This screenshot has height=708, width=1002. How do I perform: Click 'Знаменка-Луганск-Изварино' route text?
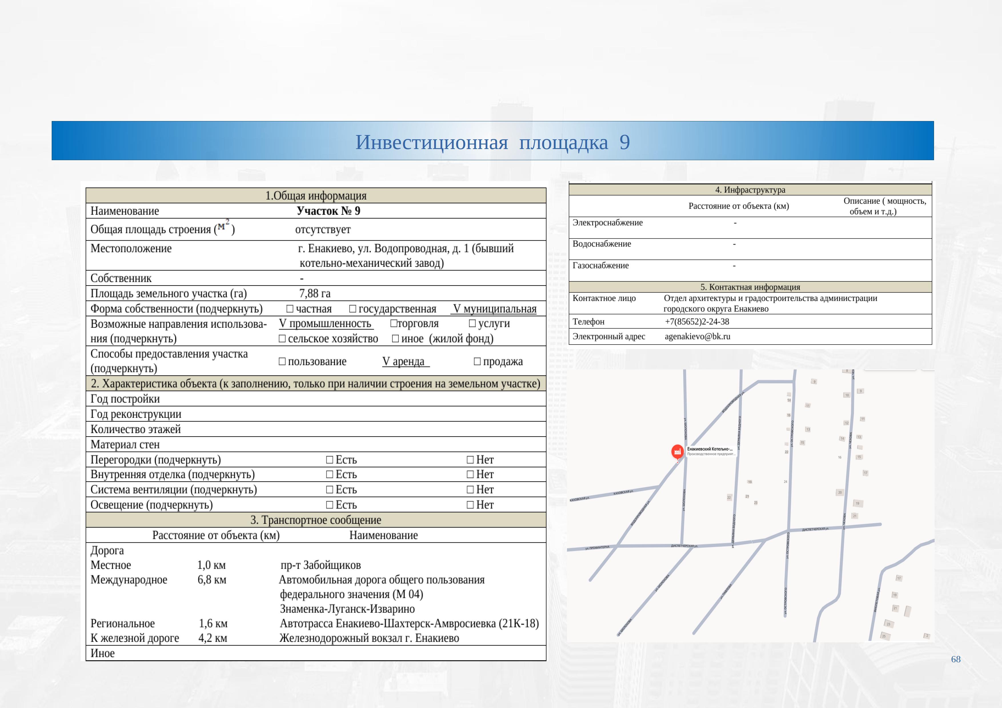click(347, 609)
